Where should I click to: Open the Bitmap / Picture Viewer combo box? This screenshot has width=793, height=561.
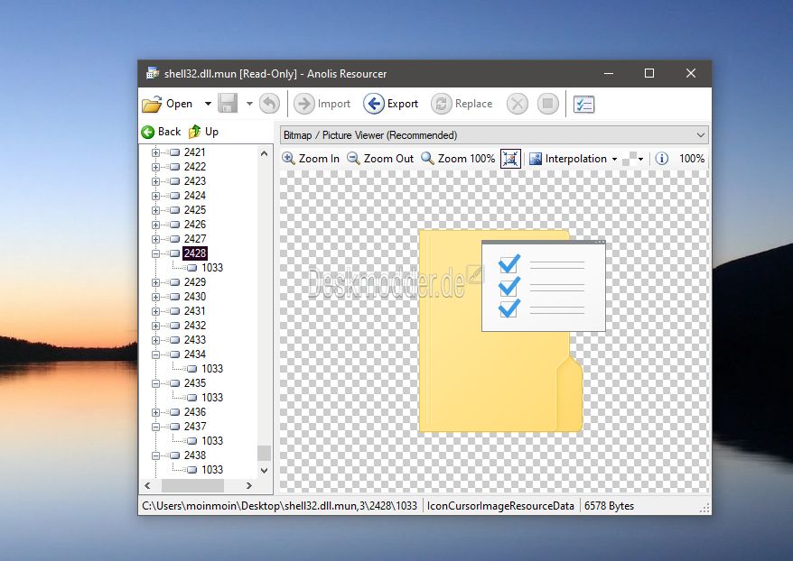click(494, 135)
